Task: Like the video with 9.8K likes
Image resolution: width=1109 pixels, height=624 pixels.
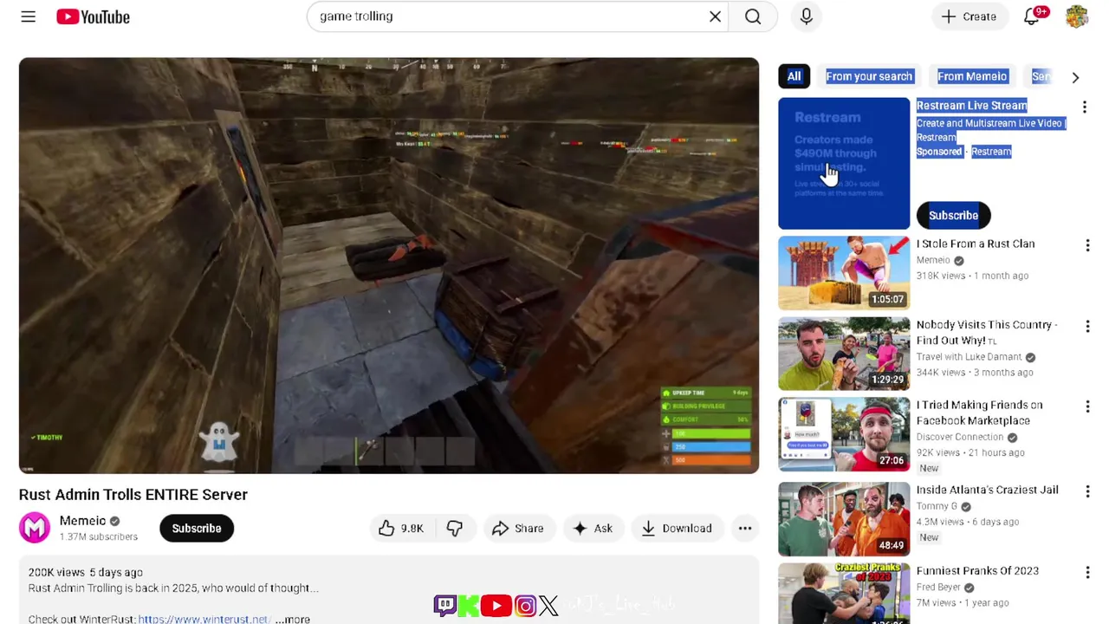Action: [400, 528]
